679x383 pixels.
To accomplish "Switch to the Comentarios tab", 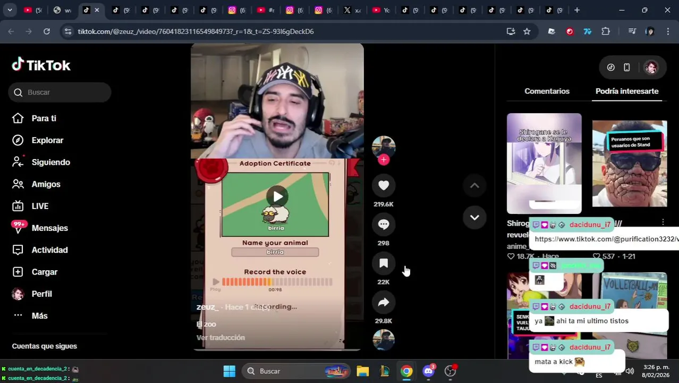I will pyautogui.click(x=547, y=91).
